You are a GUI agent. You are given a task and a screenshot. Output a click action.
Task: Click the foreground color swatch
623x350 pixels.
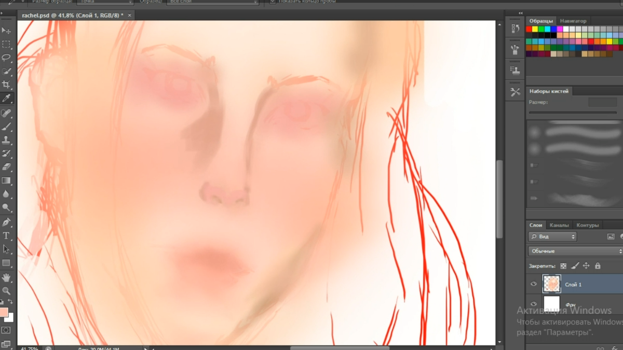[4, 312]
